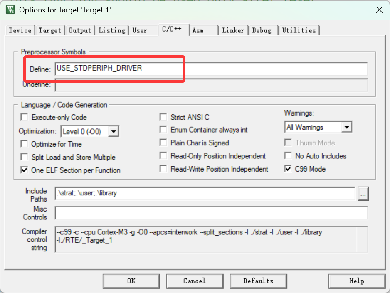Click the Keil uVision icon in title bar

pyautogui.click(x=10, y=10)
